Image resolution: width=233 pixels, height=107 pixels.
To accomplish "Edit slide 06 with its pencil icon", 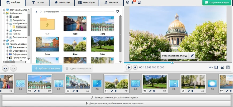I will coord(189,91).
